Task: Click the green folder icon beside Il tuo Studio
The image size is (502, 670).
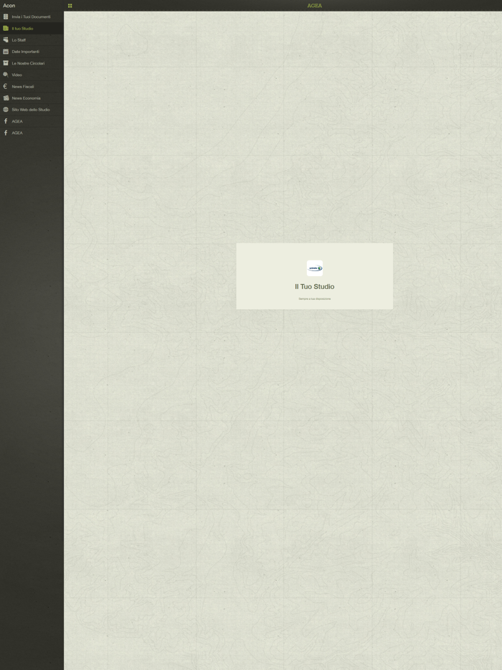Action: (6, 28)
